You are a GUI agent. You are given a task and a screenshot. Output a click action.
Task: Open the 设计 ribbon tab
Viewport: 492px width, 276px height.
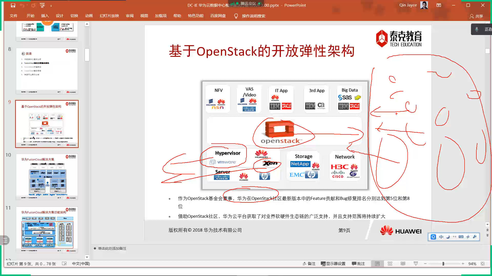coord(59,16)
